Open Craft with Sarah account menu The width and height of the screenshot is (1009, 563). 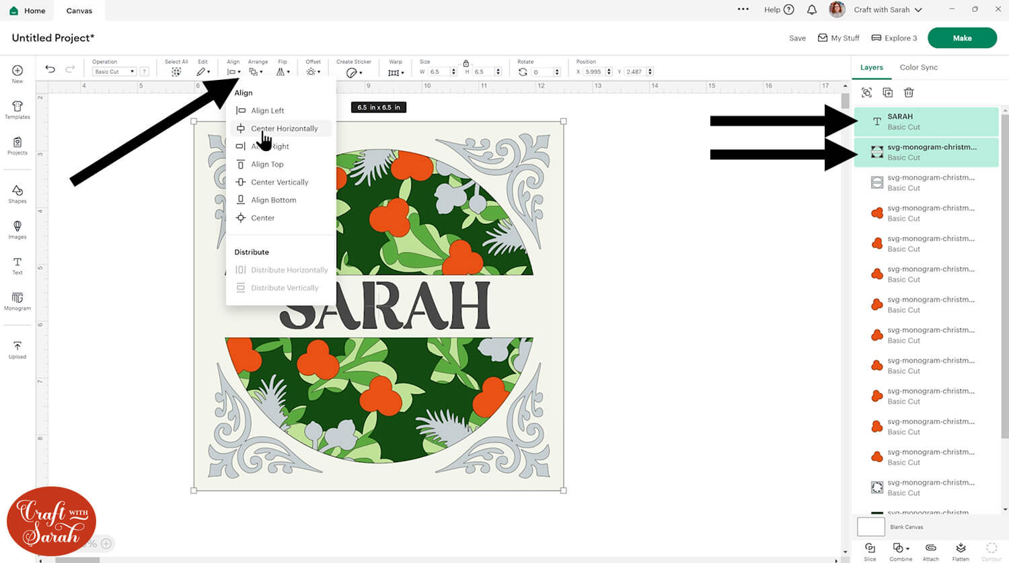click(887, 10)
